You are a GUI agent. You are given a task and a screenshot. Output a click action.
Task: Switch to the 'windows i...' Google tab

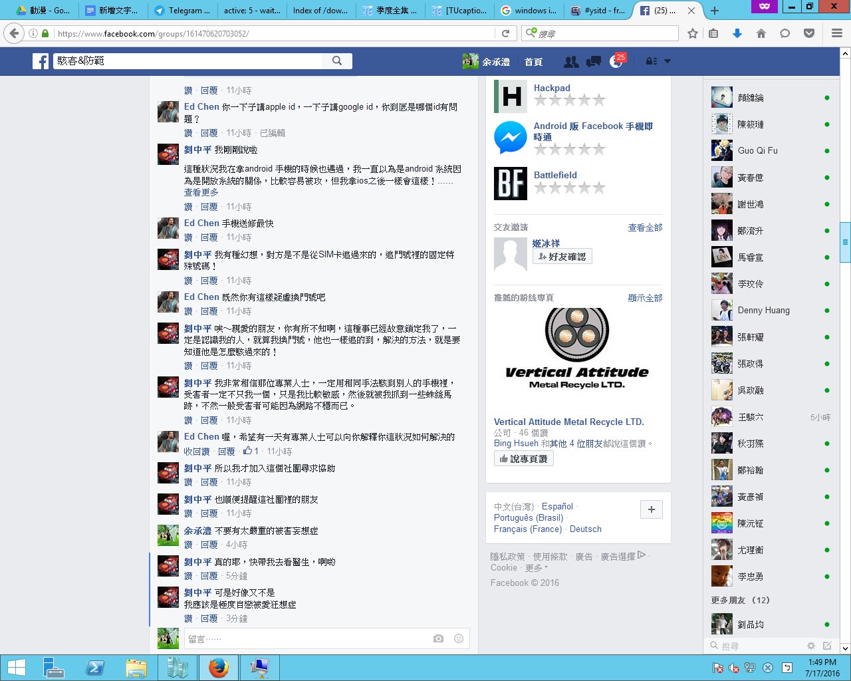(529, 11)
